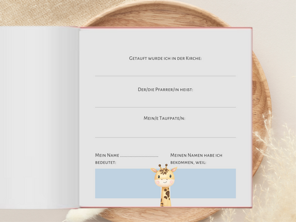Click the giraffe's horns
Screen dimensions: 296x222
pyautogui.click(x=163, y=166)
